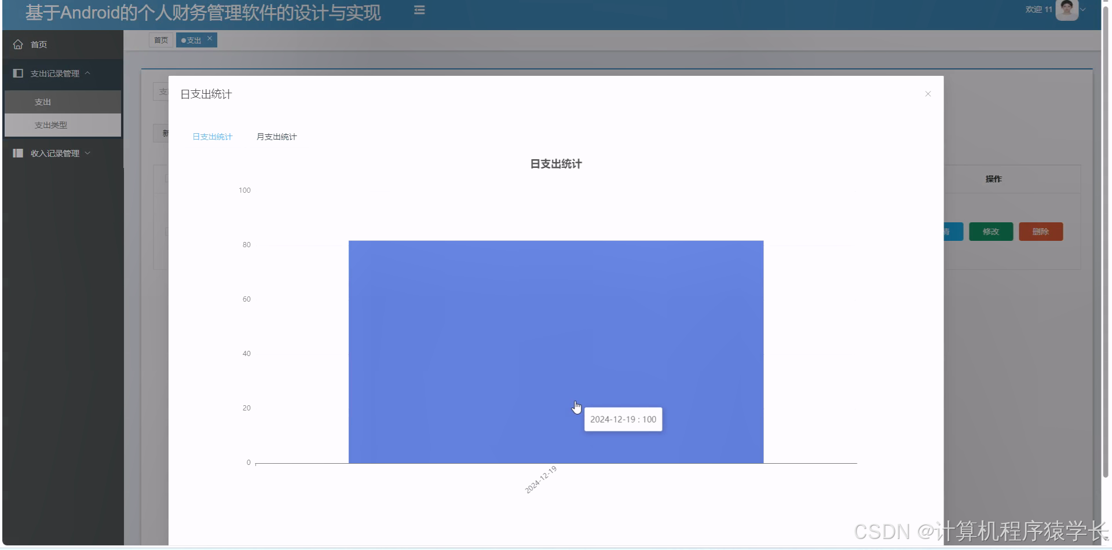Image resolution: width=1112 pixels, height=550 pixels.
Task: Click the 操作 column header
Action: tap(993, 179)
